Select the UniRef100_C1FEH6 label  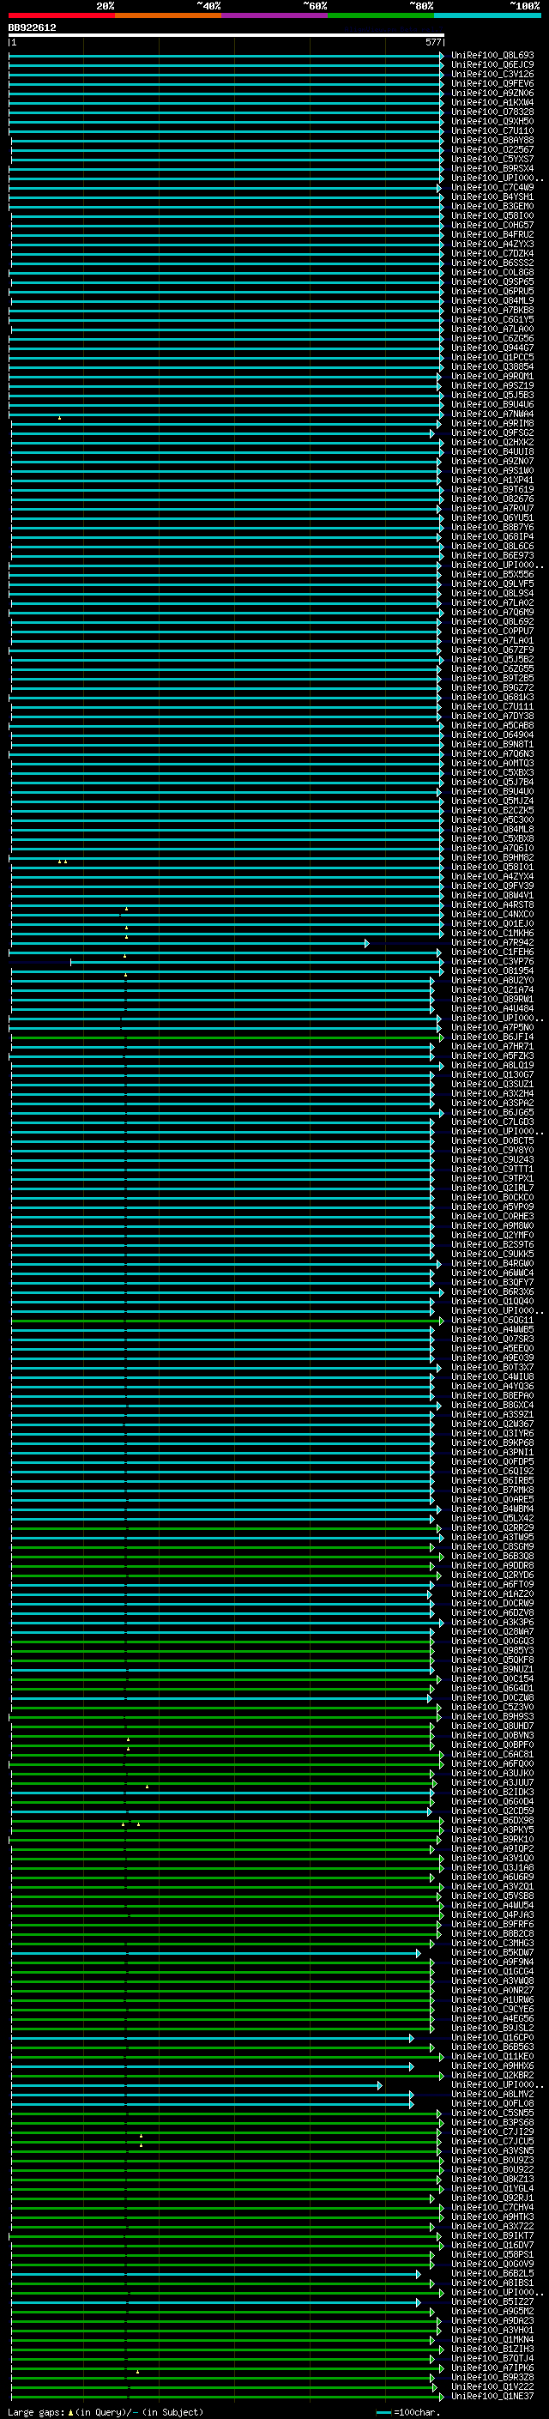(x=492, y=952)
